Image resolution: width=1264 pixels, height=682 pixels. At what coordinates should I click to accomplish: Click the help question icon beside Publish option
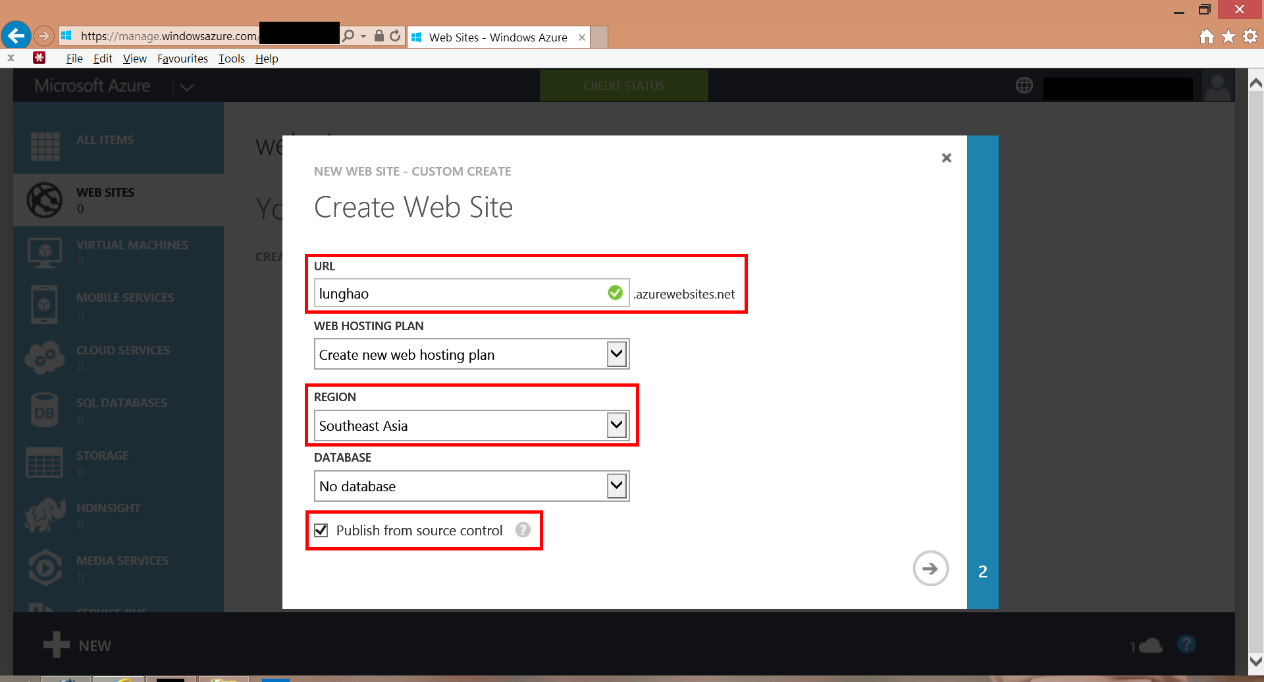coord(523,529)
